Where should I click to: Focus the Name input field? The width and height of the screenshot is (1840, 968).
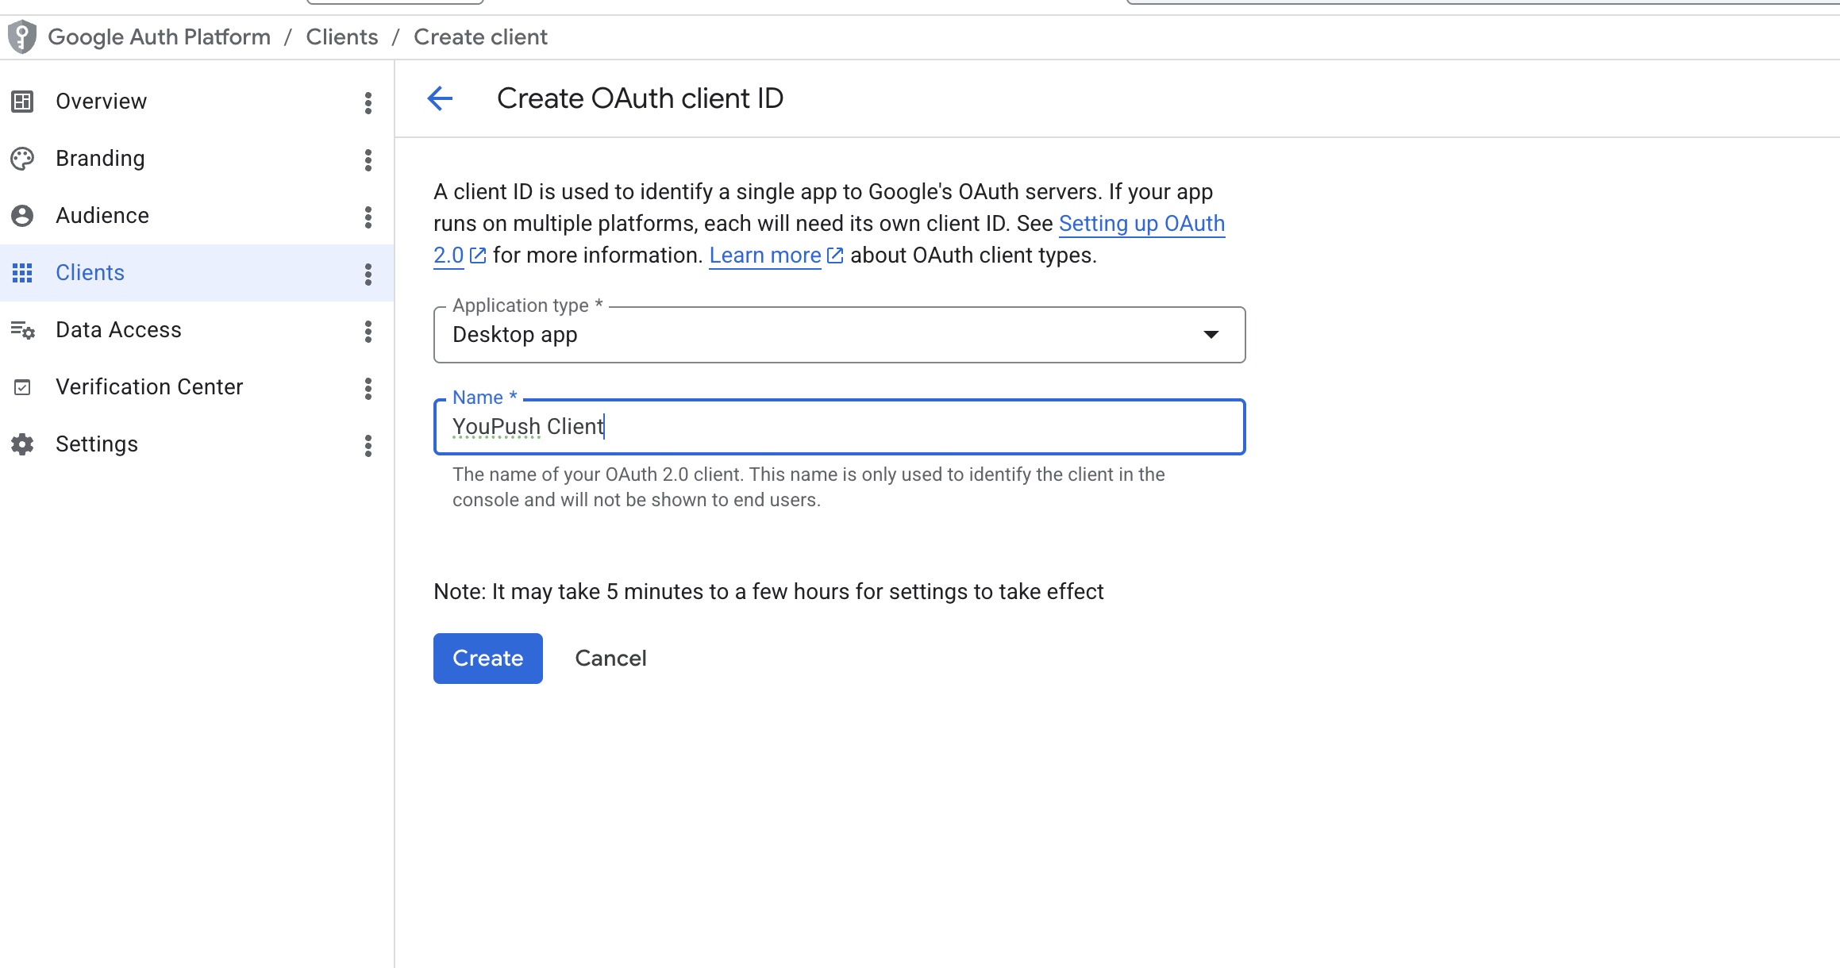pyautogui.click(x=840, y=427)
